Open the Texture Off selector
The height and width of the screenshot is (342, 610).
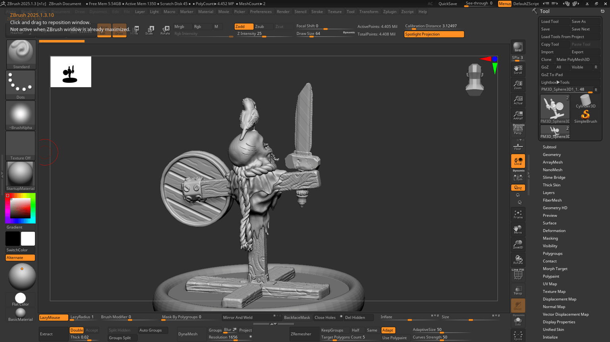[x=21, y=146]
